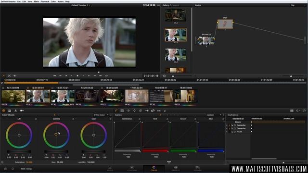This screenshot has height=173, width=308.
Task: Open the Curves panel options menu
Action: point(223,115)
